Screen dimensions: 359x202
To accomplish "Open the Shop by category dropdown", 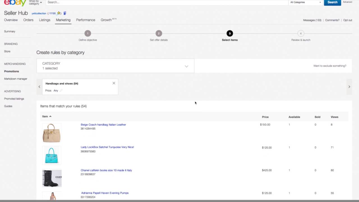I will [x=35, y=3].
